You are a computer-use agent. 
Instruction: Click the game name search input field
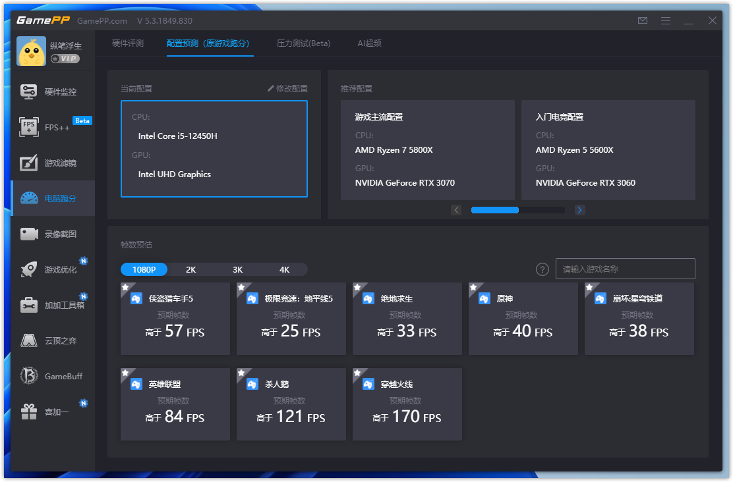(x=625, y=269)
